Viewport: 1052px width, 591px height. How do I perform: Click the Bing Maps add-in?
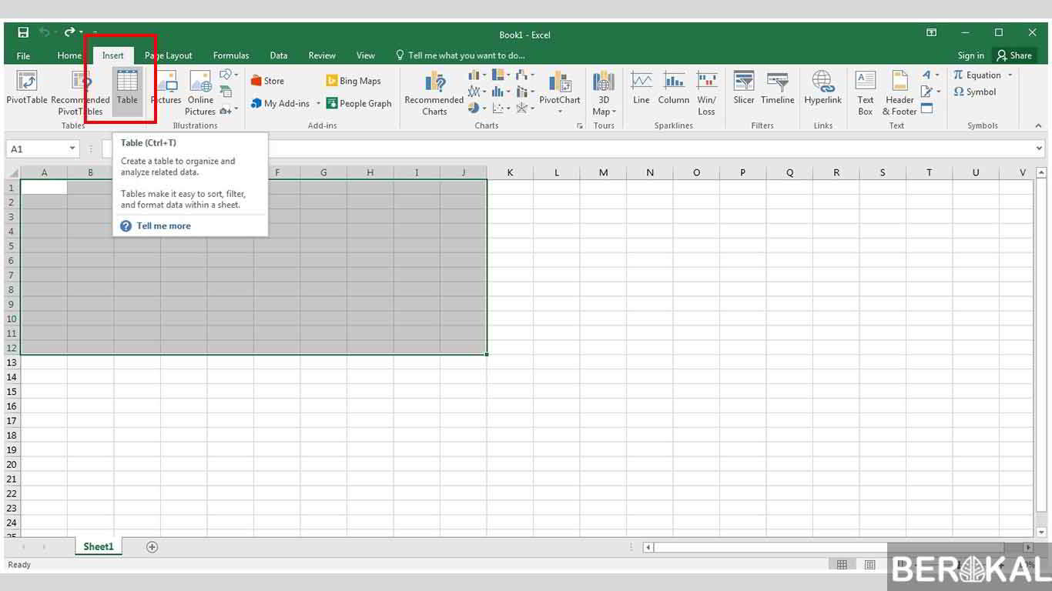pos(353,81)
